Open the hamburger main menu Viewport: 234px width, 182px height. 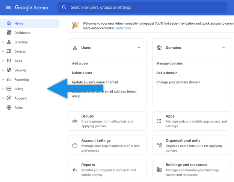point(8,7)
